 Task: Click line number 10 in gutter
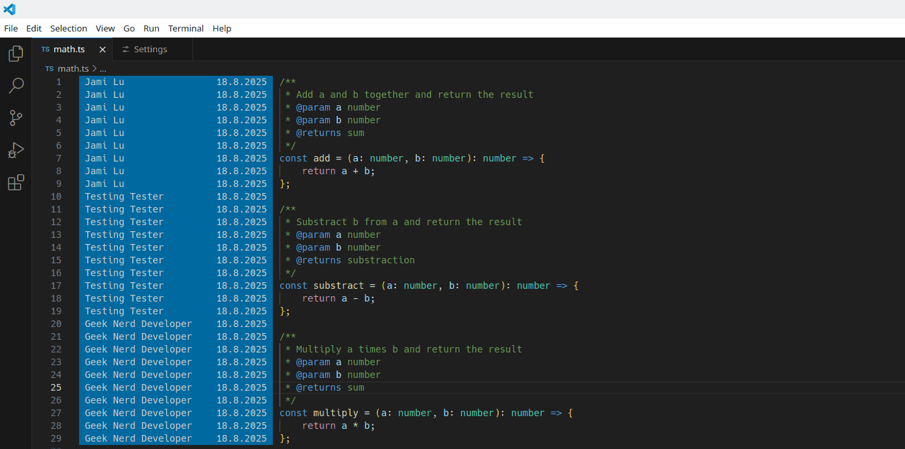[56, 196]
